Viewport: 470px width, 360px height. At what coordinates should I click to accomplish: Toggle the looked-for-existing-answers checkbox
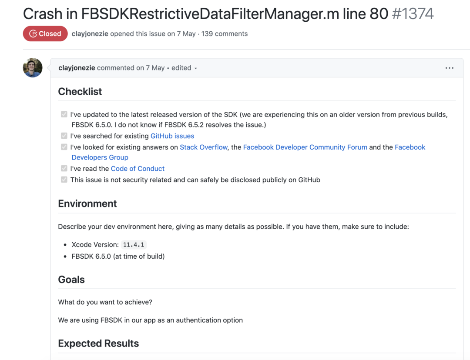(x=64, y=147)
